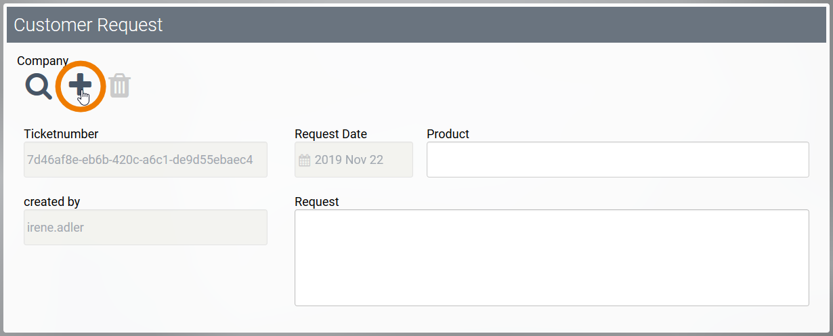Click the ticket ID value starting with 7d46af8e
Viewport: 833px width, 336px height.
tap(140, 160)
